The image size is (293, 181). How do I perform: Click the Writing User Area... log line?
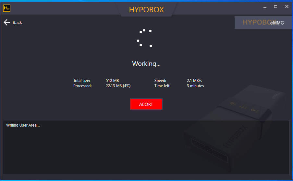[23, 125]
